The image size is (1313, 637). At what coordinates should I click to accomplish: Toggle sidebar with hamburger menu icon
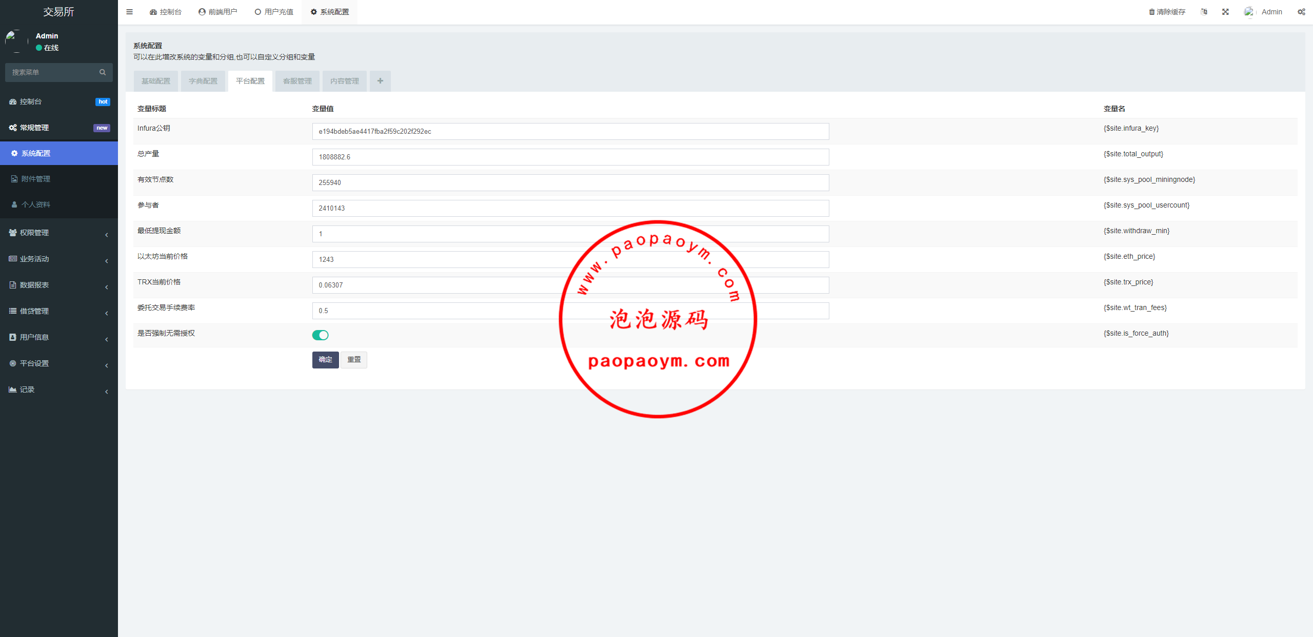click(x=129, y=12)
